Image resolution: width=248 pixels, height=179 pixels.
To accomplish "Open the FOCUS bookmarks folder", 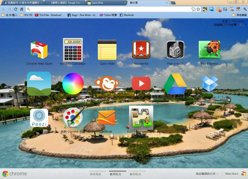I will pyautogui.click(x=26, y=15).
